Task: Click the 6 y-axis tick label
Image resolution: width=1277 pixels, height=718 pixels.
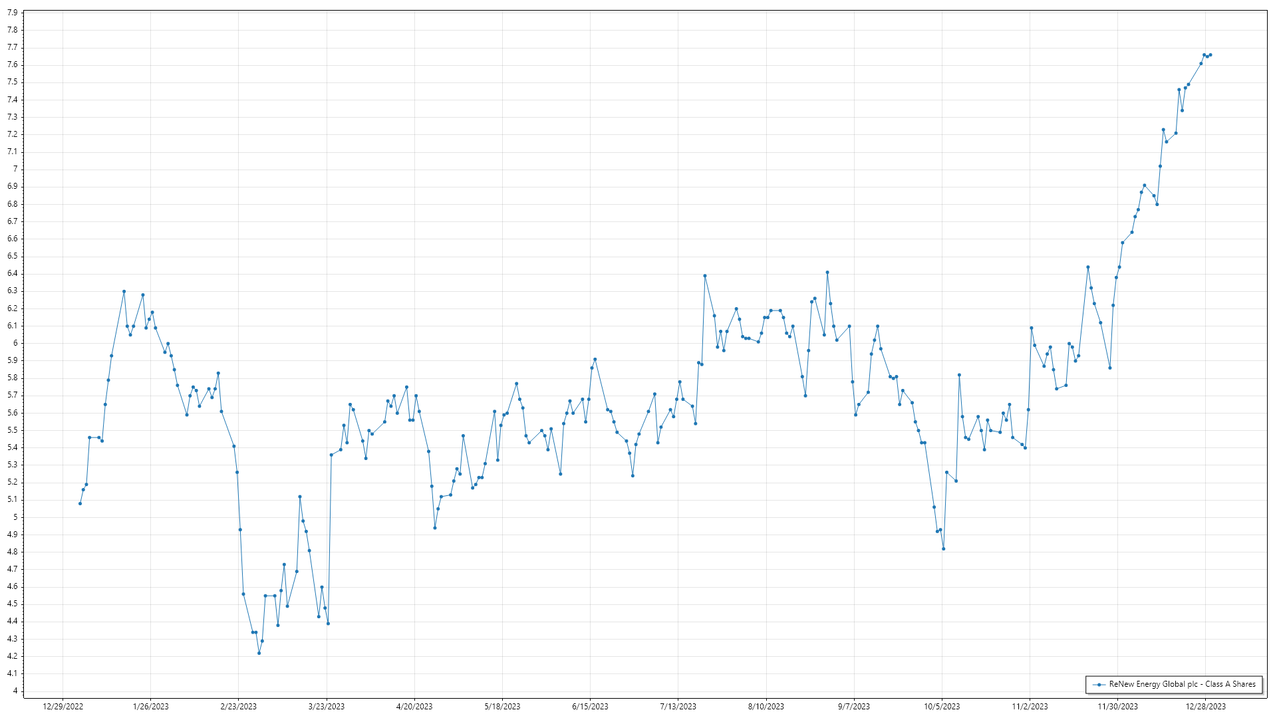Action: tap(15, 343)
